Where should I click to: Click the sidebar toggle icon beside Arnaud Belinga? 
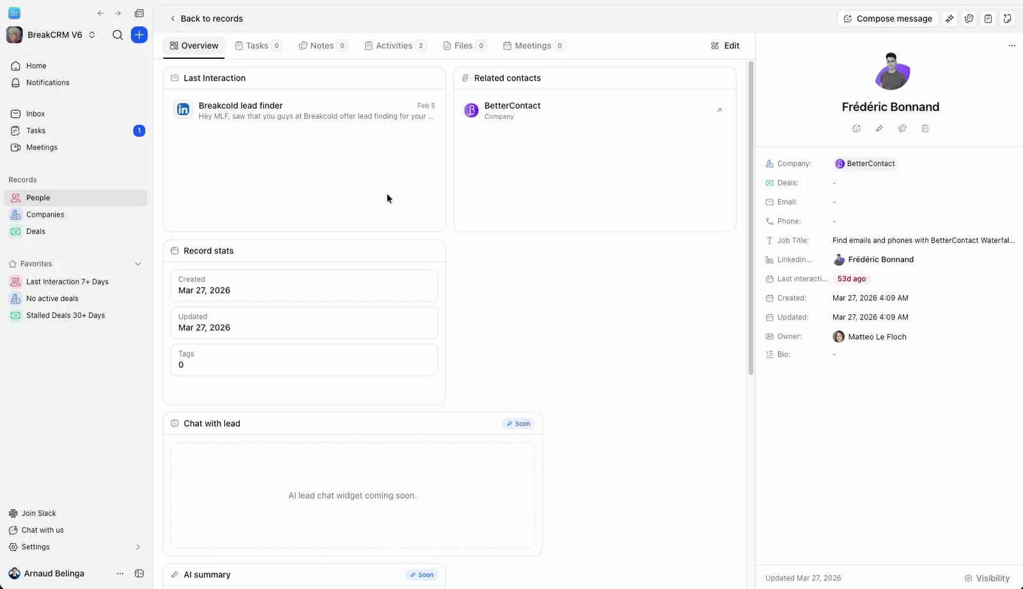point(139,574)
